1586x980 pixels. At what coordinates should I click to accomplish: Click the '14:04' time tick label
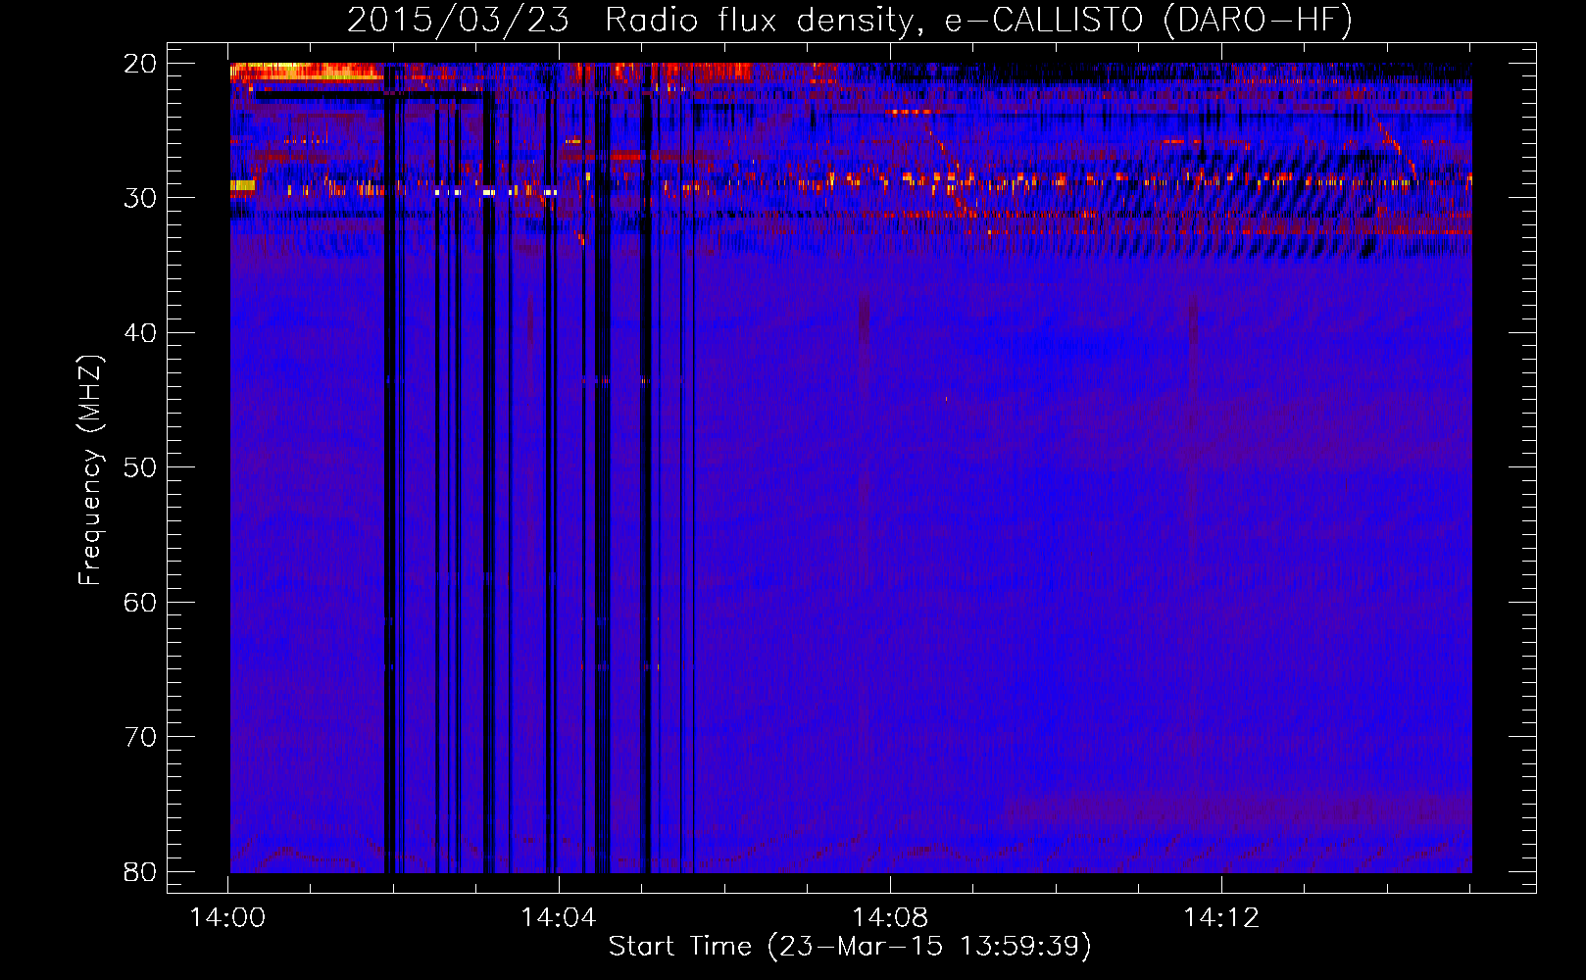(559, 918)
